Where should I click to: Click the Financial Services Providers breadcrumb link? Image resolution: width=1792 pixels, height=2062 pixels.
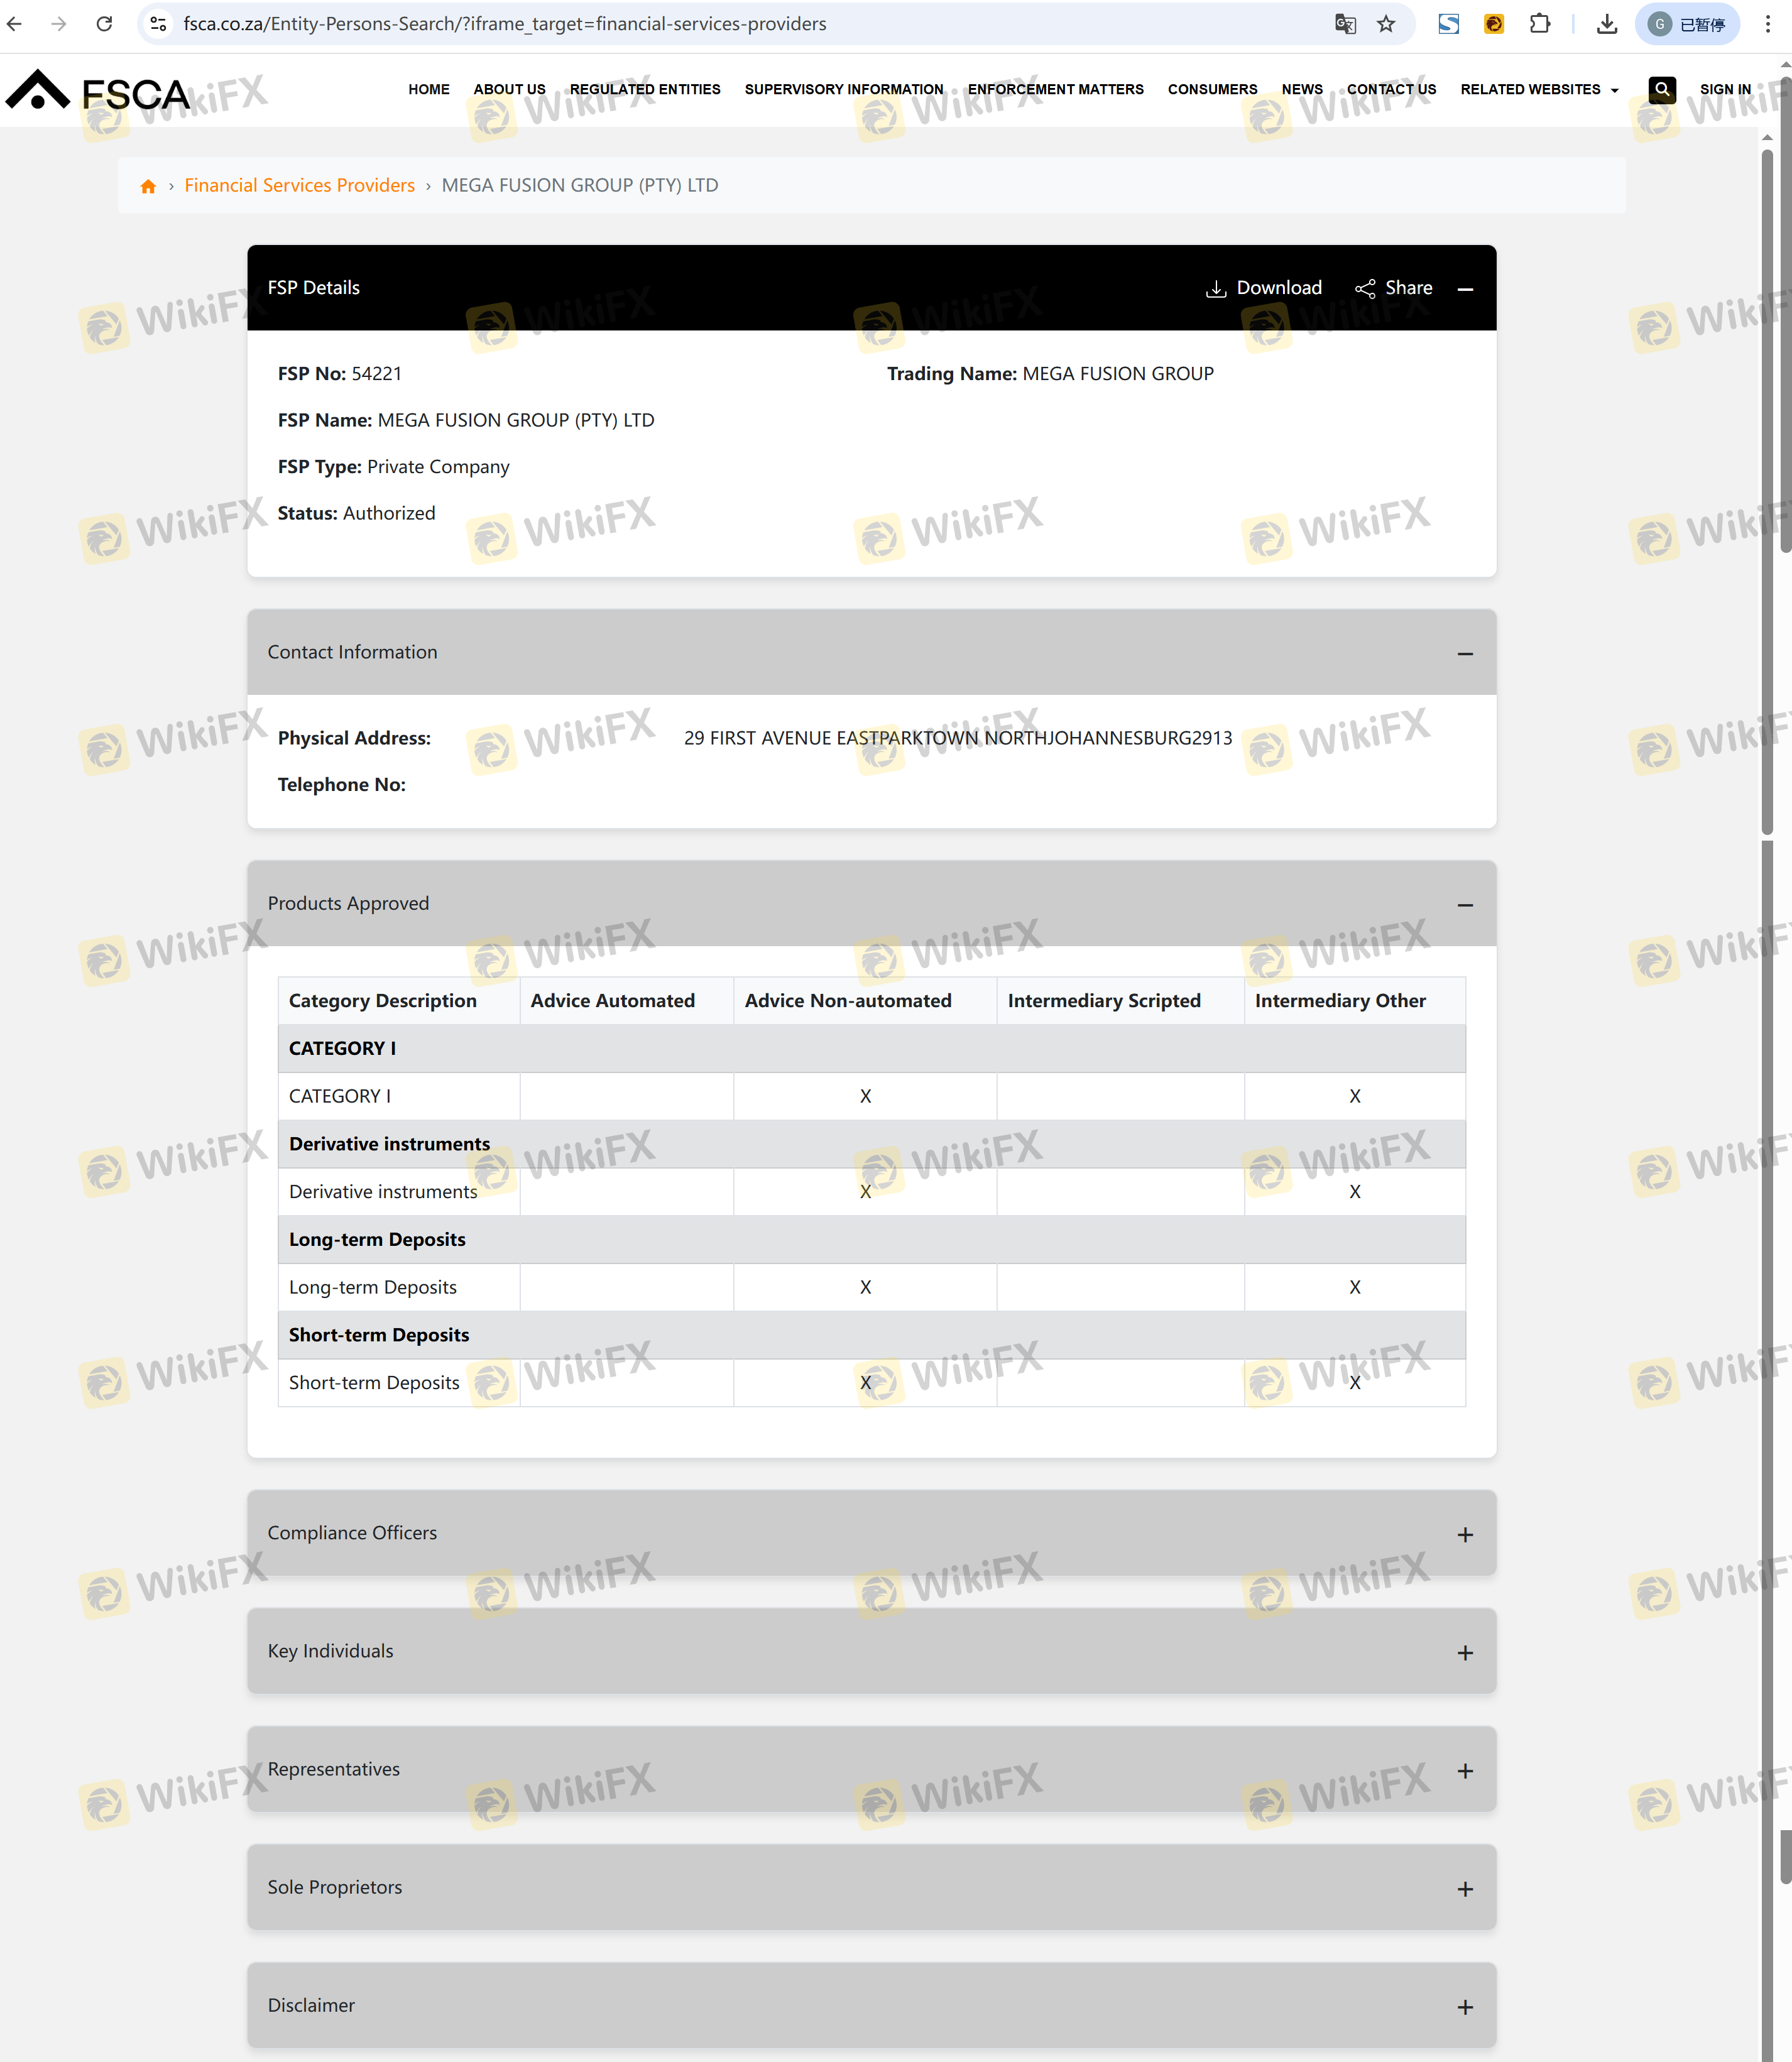coord(299,185)
